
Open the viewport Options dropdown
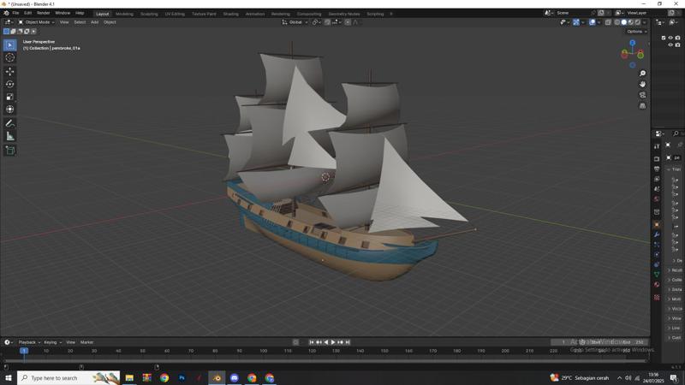pos(636,32)
